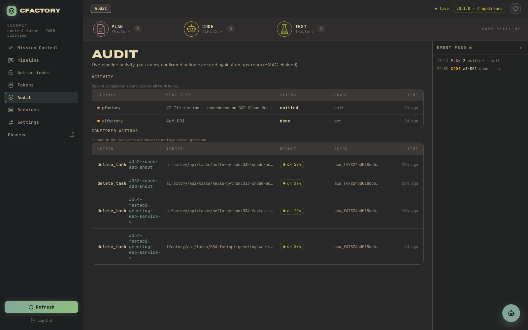Click the reload icon in top bar
Image resolution: width=528 pixels, height=330 pixels.
pyautogui.click(x=515, y=9)
